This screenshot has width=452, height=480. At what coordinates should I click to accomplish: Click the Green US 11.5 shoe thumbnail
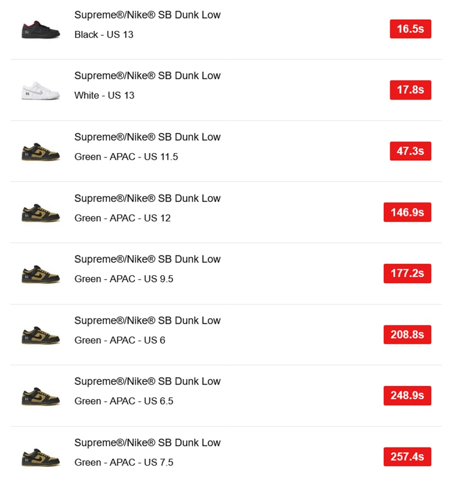[40, 151]
